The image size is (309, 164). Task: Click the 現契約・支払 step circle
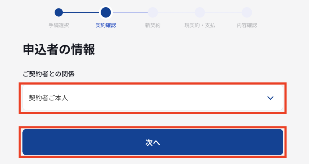coord(200,12)
